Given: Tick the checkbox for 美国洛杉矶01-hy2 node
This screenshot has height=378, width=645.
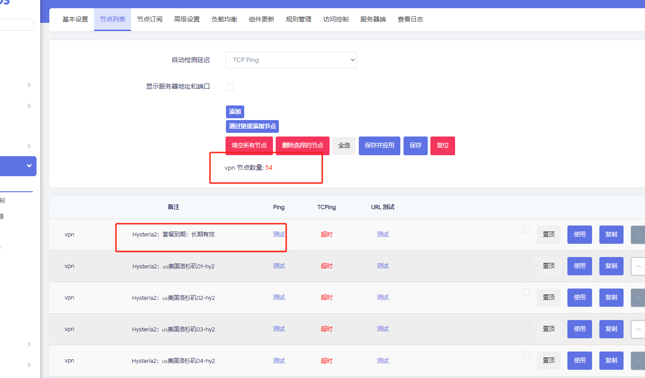Looking at the screenshot, I should [x=526, y=261].
